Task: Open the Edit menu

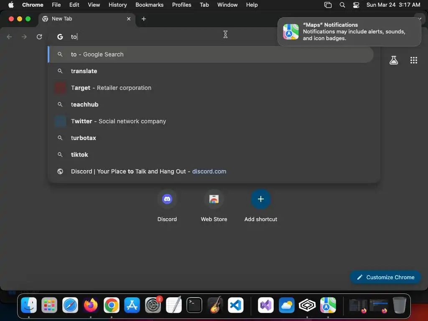Action: [x=74, y=5]
